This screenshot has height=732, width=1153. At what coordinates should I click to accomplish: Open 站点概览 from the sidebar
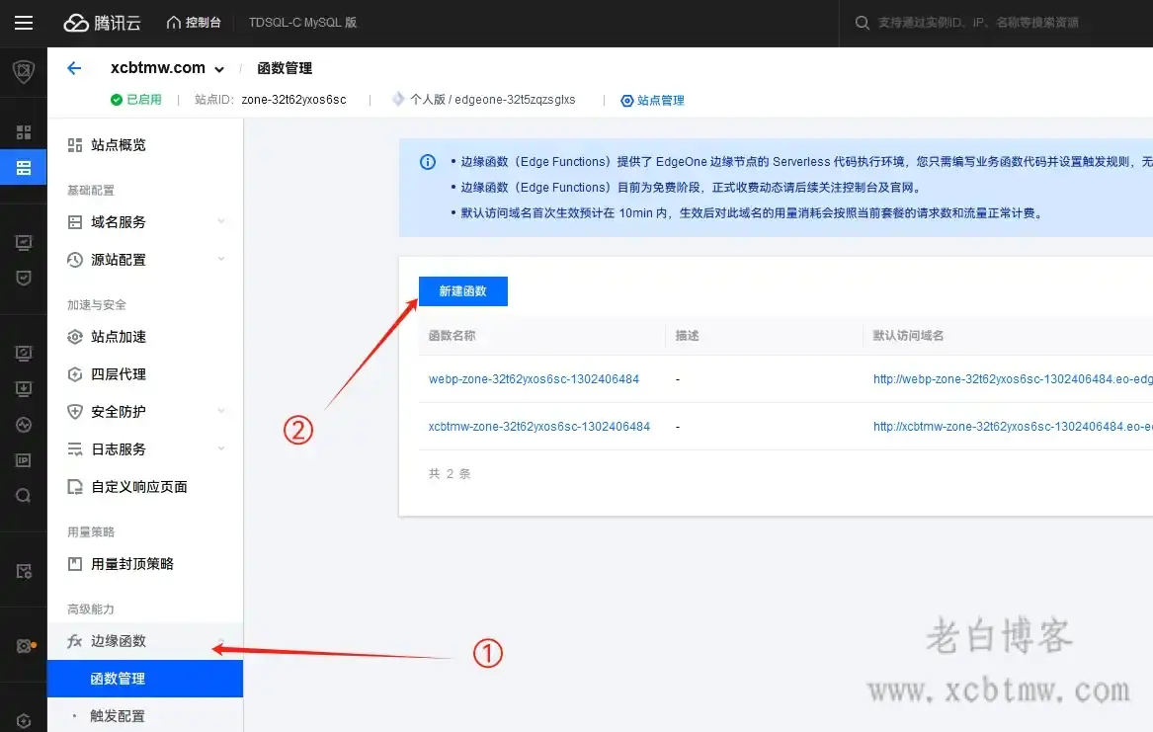coord(118,144)
